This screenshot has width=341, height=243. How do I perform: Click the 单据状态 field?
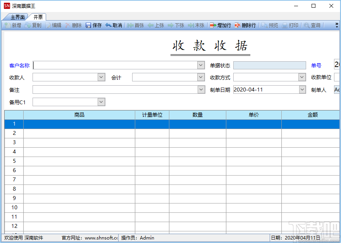tap(269, 65)
